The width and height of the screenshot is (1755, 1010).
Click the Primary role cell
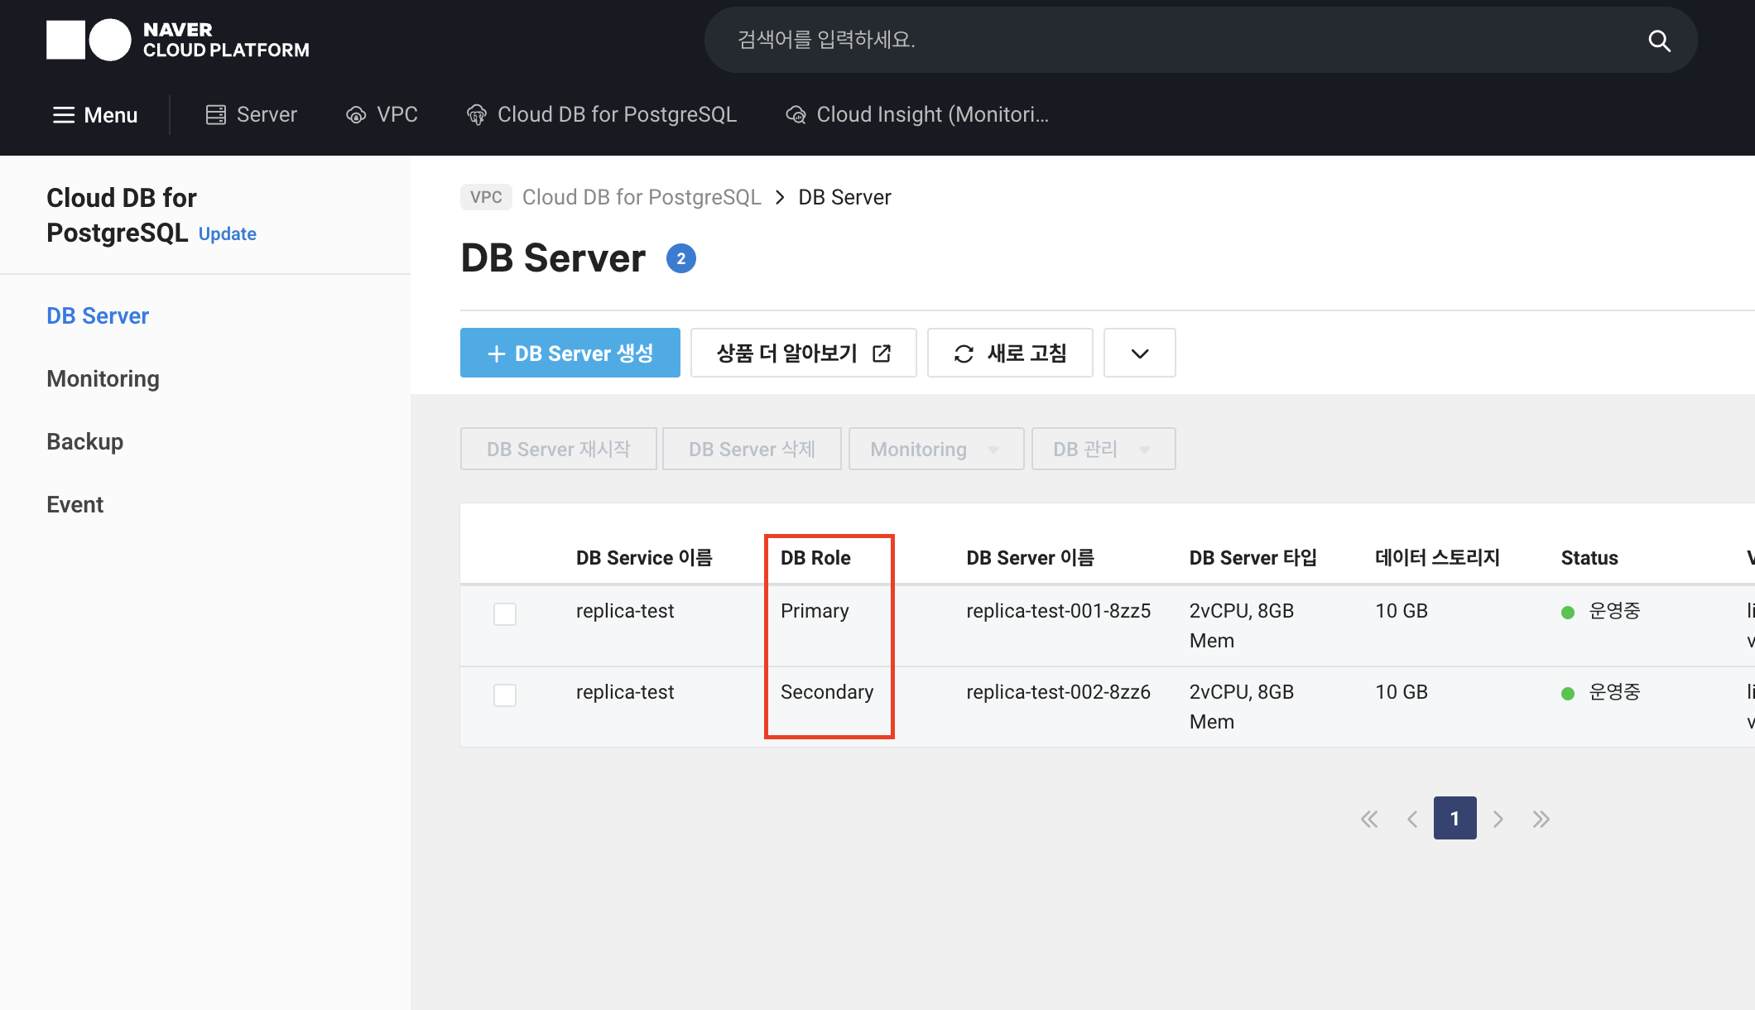click(x=815, y=611)
